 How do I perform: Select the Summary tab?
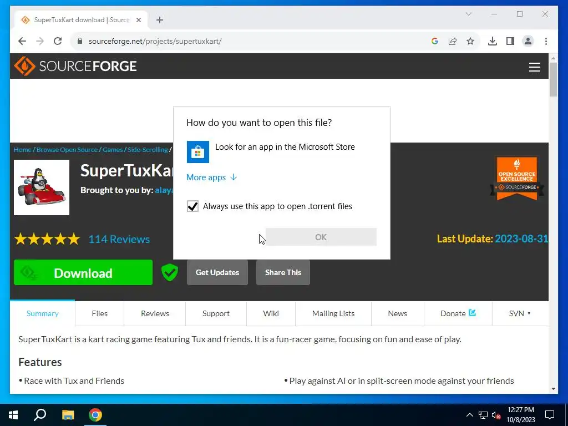point(42,313)
